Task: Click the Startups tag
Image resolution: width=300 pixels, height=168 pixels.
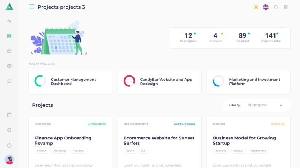Action: [238, 151]
